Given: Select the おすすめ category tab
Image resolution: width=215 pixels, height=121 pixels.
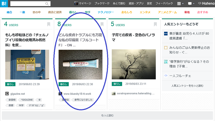Looking at the screenshot, I should pos(203,12).
